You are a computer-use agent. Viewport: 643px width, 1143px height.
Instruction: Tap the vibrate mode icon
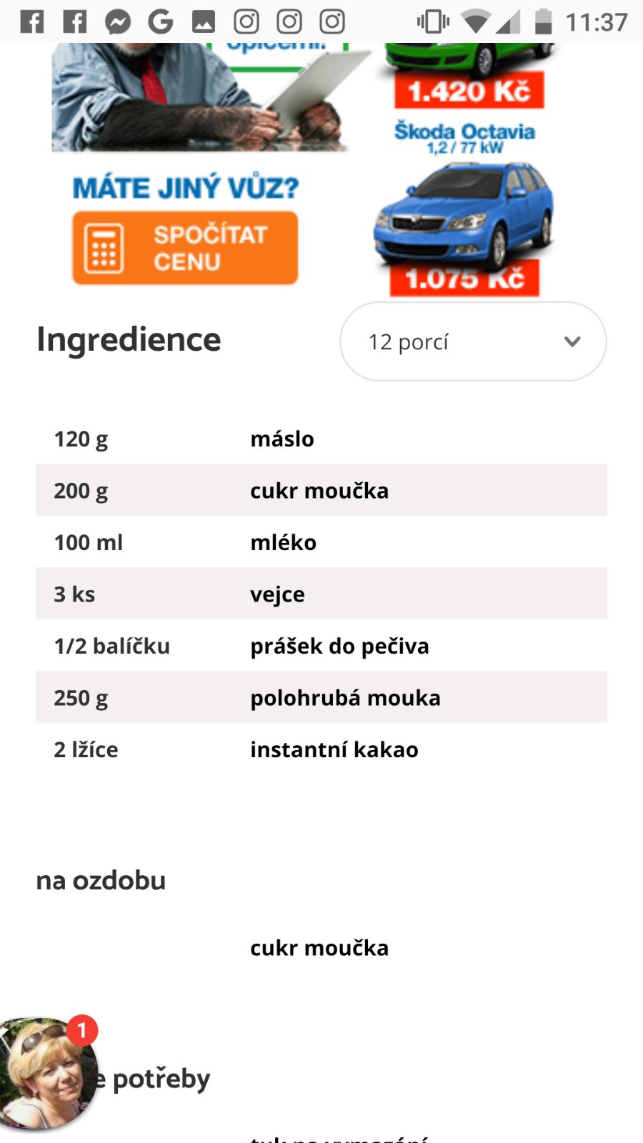[x=433, y=21]
